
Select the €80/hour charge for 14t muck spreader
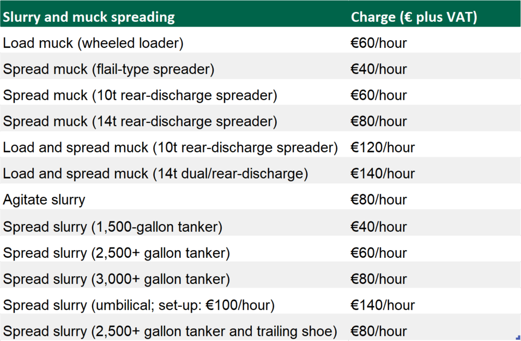click(x=379, y=122)
